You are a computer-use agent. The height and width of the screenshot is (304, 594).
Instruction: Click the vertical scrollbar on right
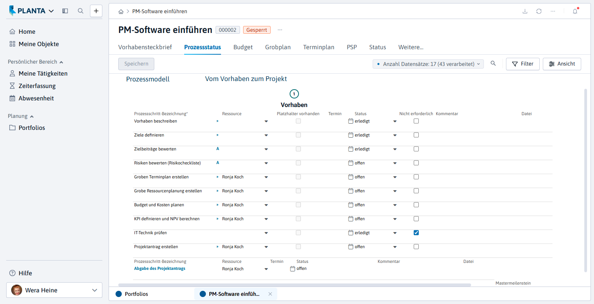click(585, 180)
